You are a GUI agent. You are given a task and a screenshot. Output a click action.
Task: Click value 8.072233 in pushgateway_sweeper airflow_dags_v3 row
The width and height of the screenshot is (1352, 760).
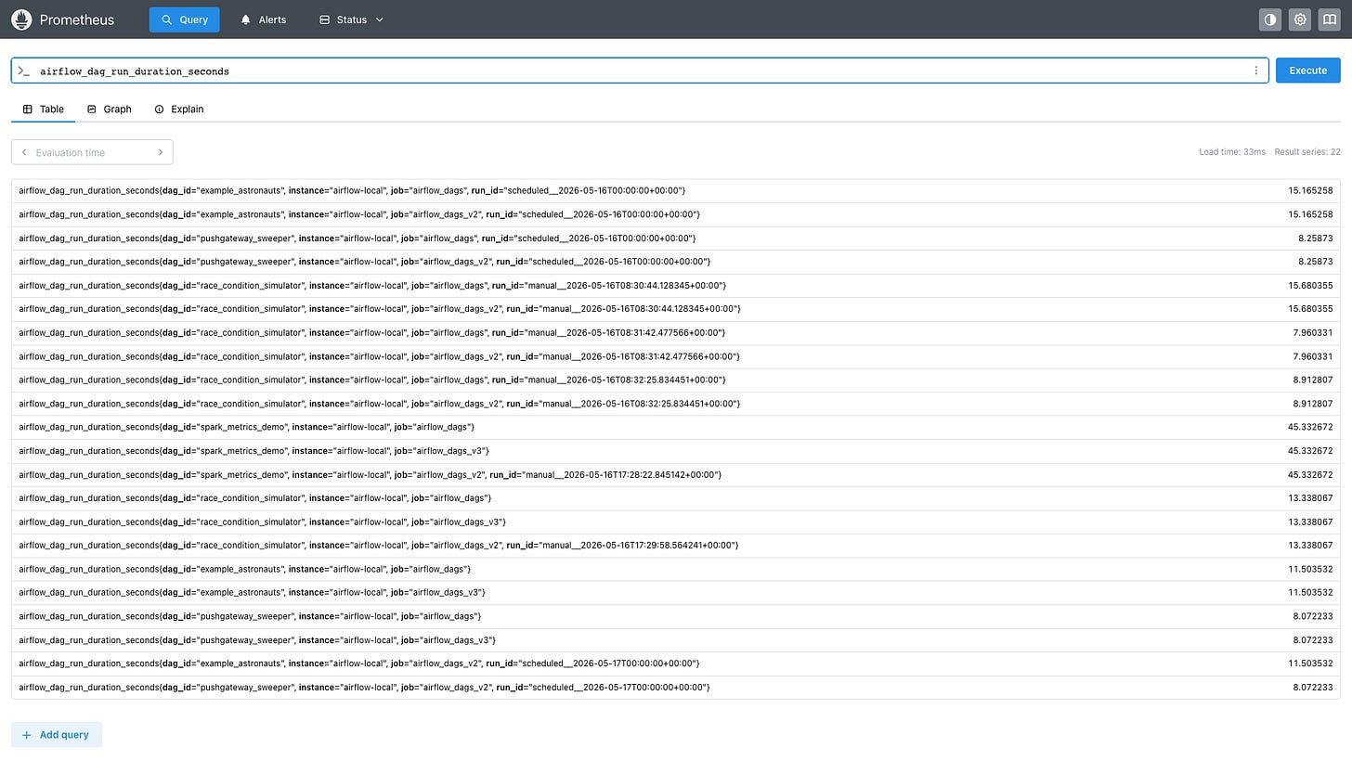click(1313, 640)
